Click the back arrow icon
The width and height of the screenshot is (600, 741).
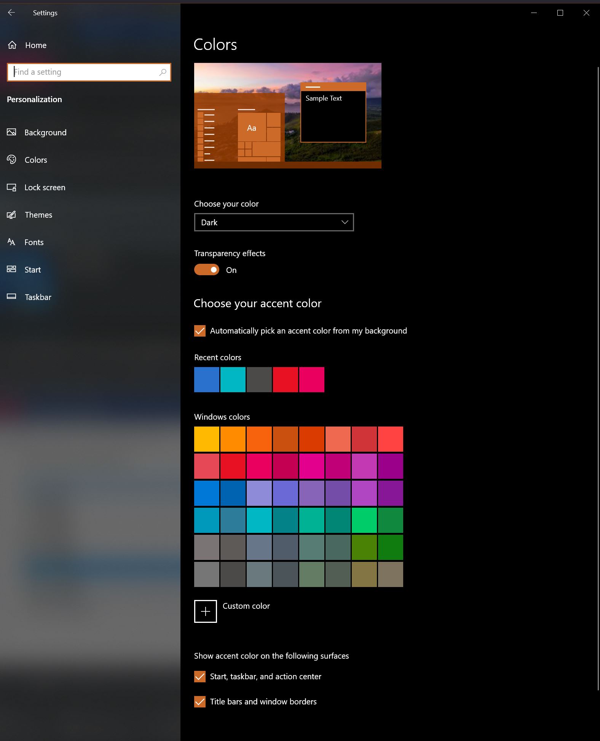[x=11, y=13]
